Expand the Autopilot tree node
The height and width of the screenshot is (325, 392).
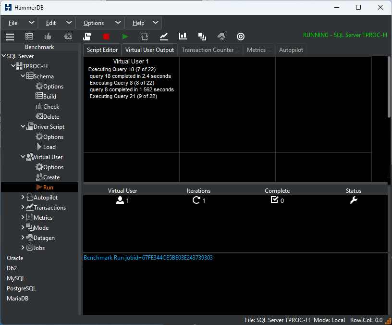pos(23,197)
